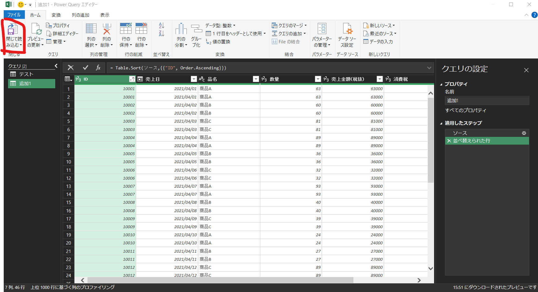Expand the formula bar with chevron

429,68
